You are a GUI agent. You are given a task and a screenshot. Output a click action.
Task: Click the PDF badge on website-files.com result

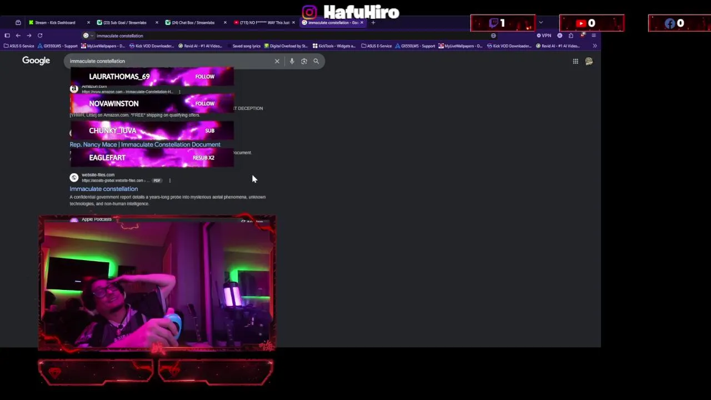[157, 181]
